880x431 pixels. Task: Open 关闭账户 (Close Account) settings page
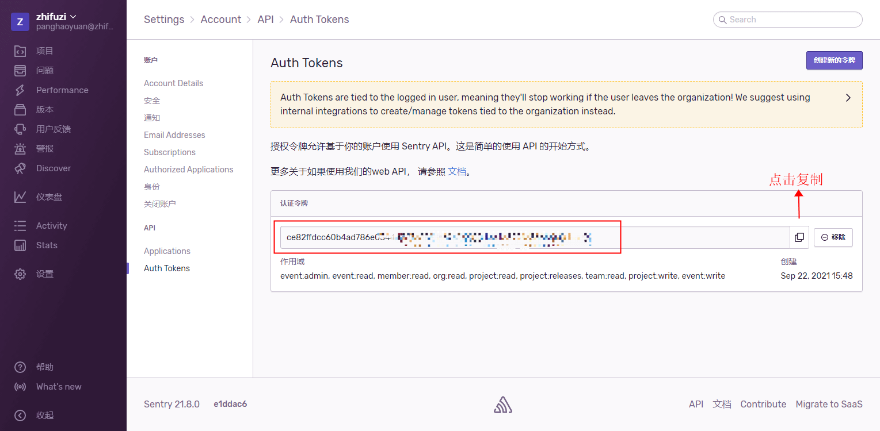(x=160, y=204)
